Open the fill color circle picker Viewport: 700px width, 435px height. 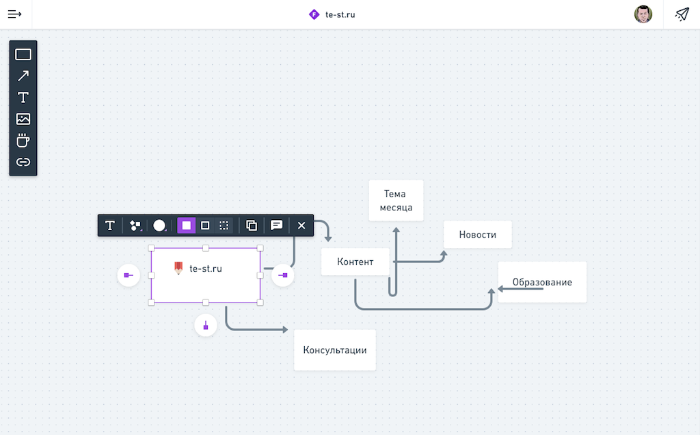coord(159,225)
